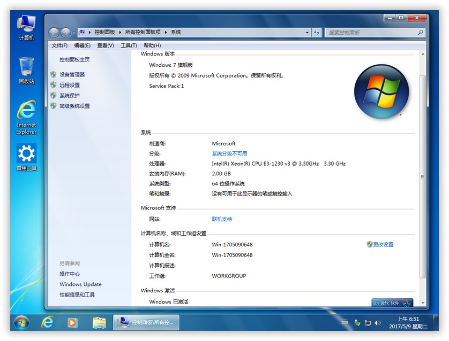Open Windows Explorer folder taskbar icon
449x341 pixels.
pos(99,323)
